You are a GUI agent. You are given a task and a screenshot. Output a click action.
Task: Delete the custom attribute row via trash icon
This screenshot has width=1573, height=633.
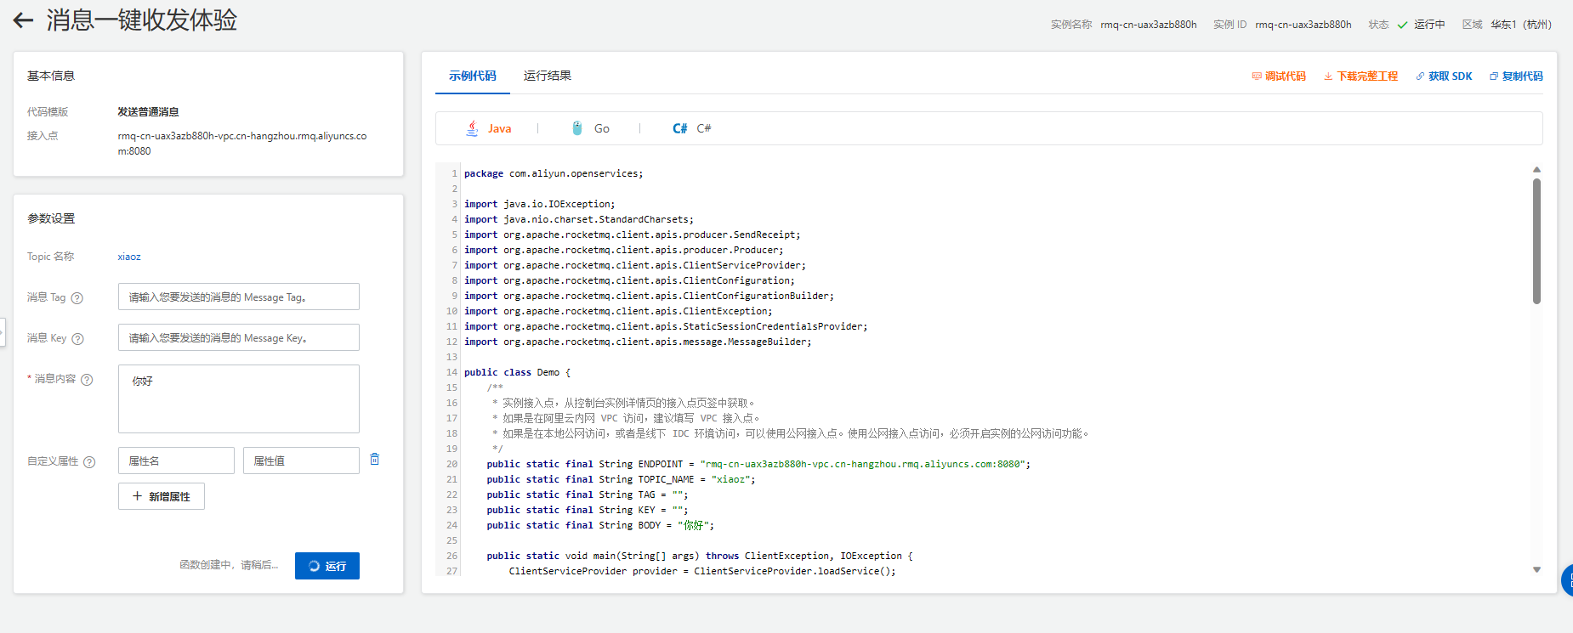pos(375,460)
